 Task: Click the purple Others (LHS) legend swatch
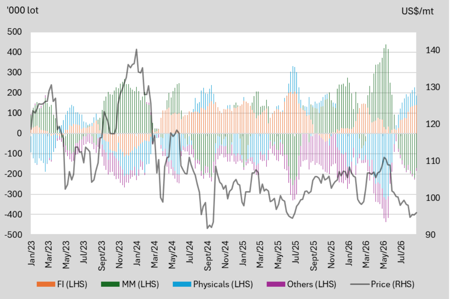[x=276, y=284]
